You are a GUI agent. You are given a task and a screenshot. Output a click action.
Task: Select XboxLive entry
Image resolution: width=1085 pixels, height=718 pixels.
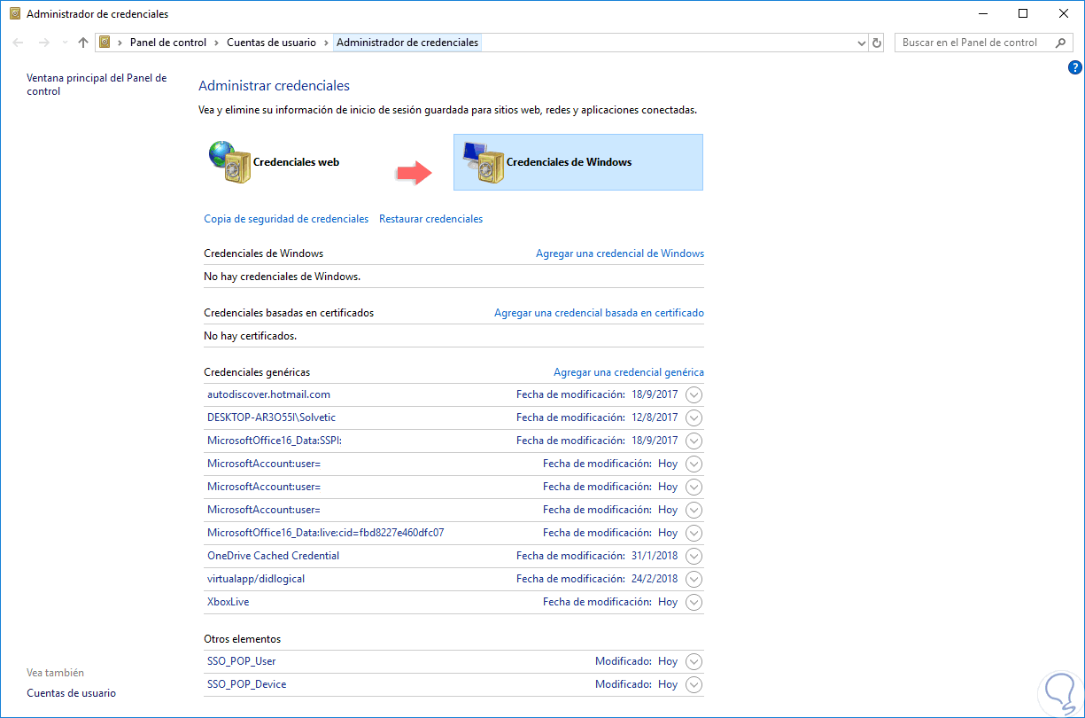pyautogui.click(x=229, y=602)
